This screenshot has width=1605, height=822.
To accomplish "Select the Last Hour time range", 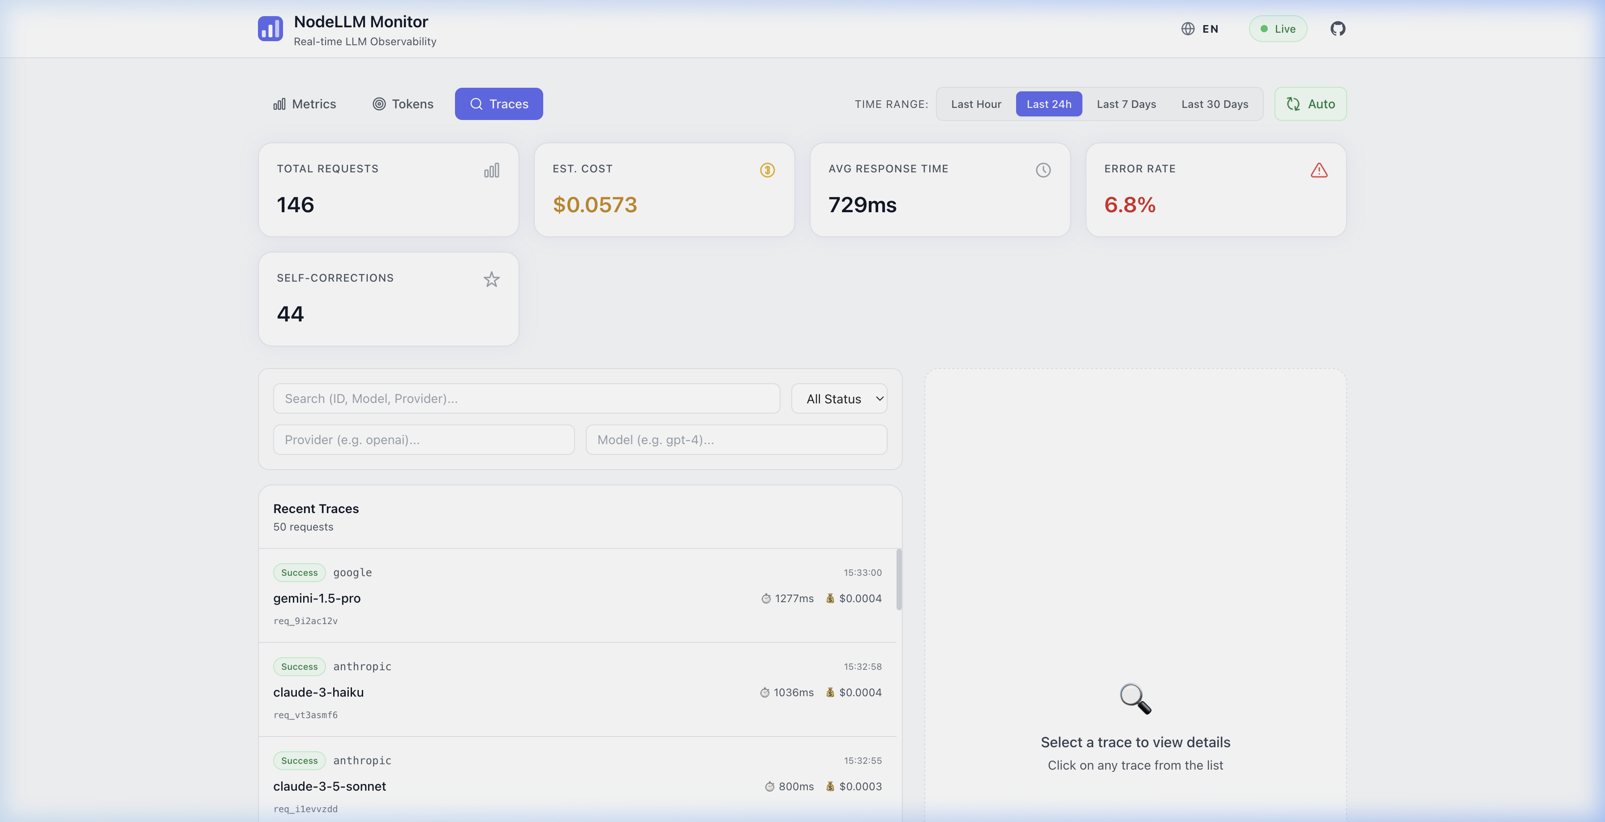I will [x=976, y=104].
